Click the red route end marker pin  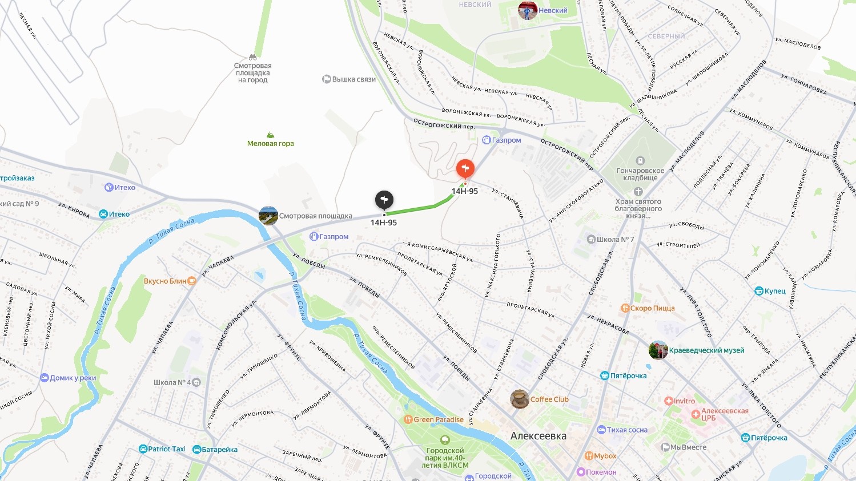465,169
